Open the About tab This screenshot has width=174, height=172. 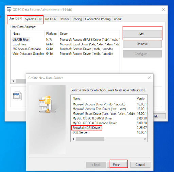118,19
